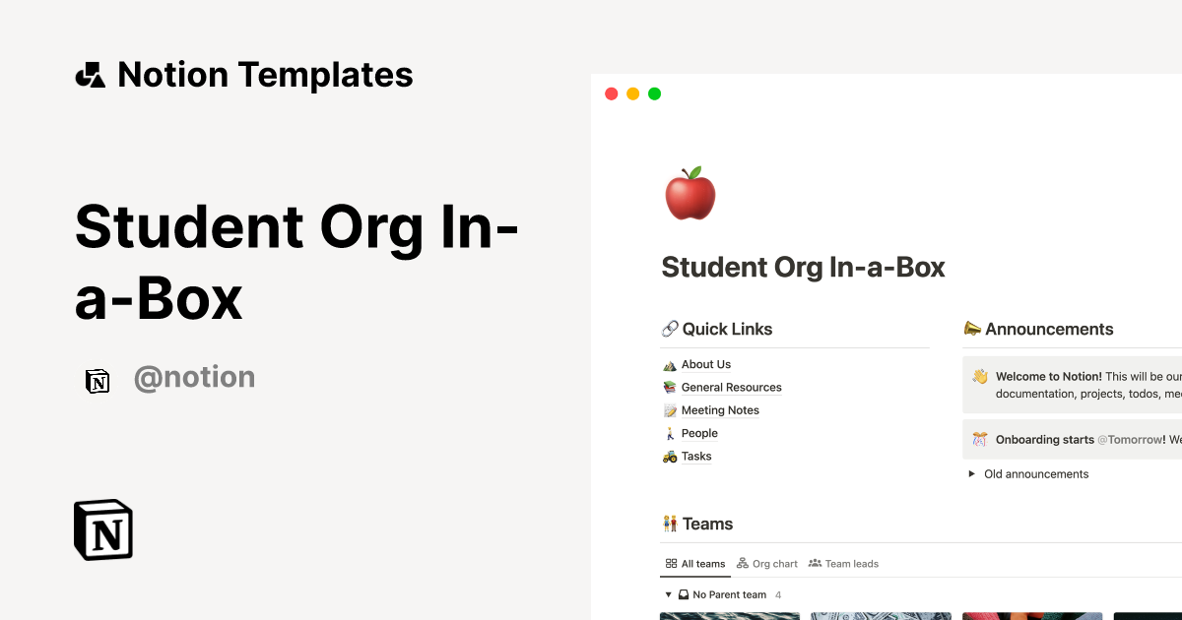Screen dimensions: 1182x620
Task: Select the mountain icon next to About Us
Action: pyautogui.click(x=671, y=364)
